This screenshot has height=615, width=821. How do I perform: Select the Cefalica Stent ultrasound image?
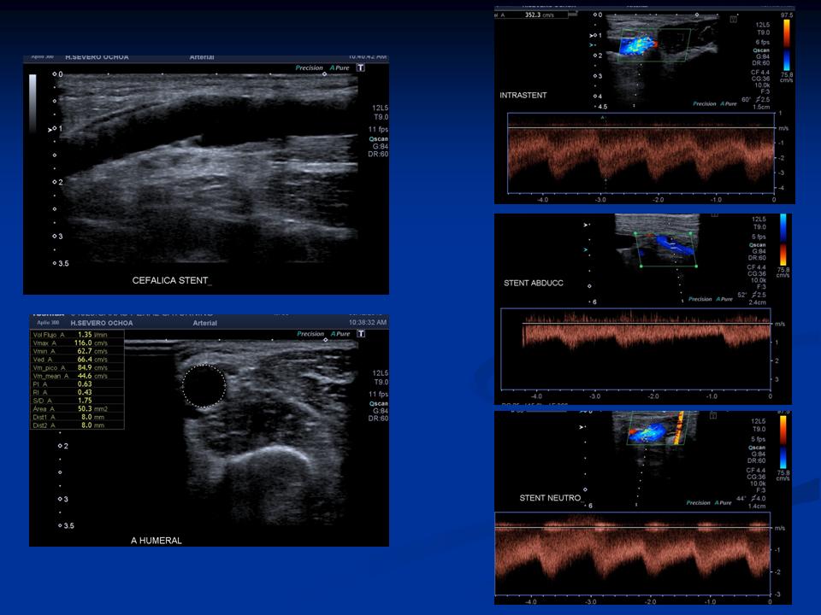coord(206,174)
